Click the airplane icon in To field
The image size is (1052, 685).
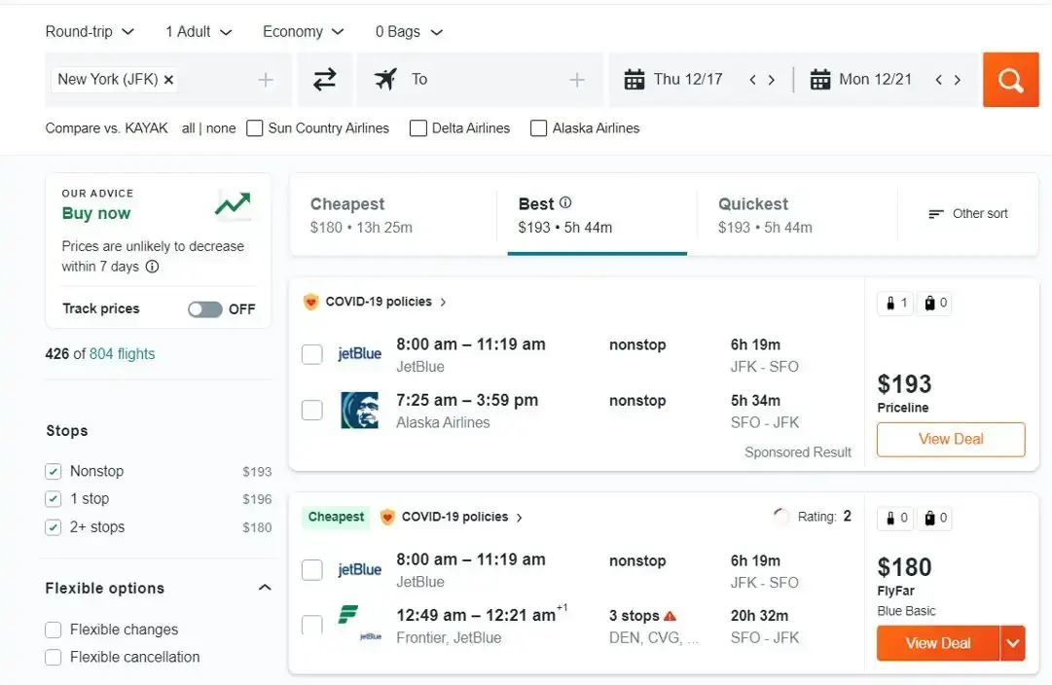click(385, 79)
